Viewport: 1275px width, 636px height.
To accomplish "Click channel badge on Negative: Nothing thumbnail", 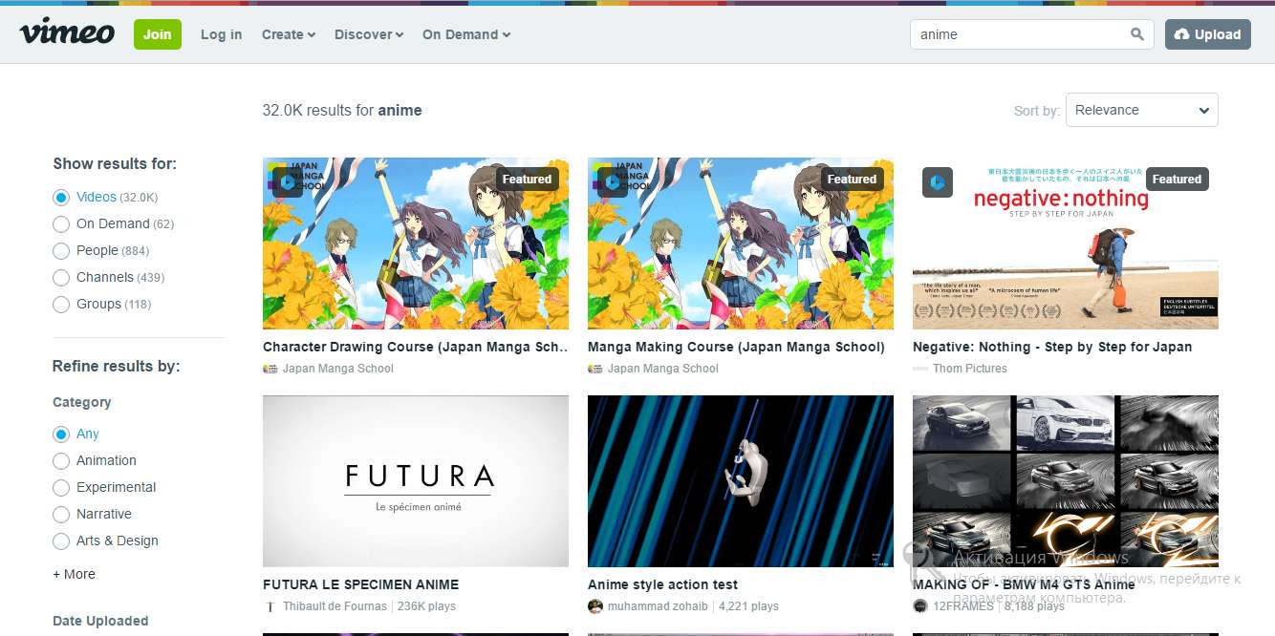I will coord(937,182).
